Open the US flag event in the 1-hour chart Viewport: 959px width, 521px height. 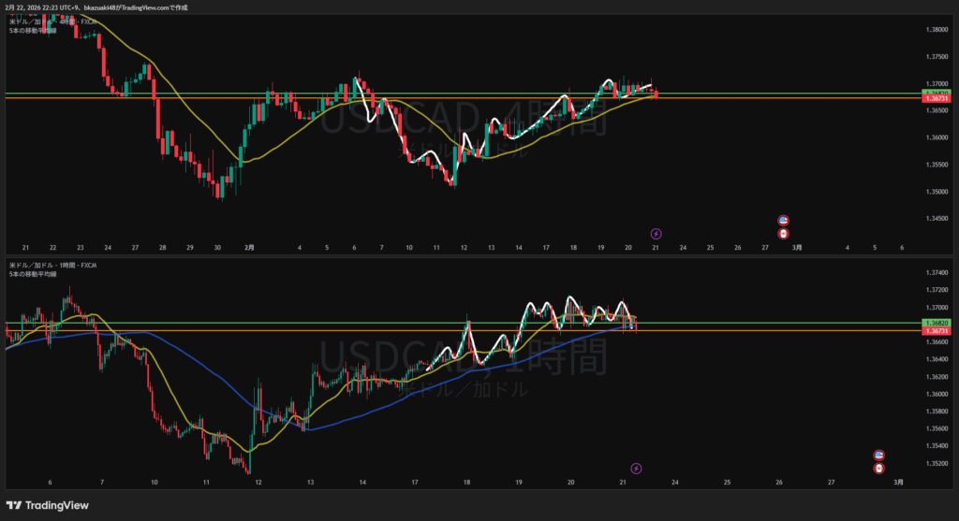[x=879, y=455]
